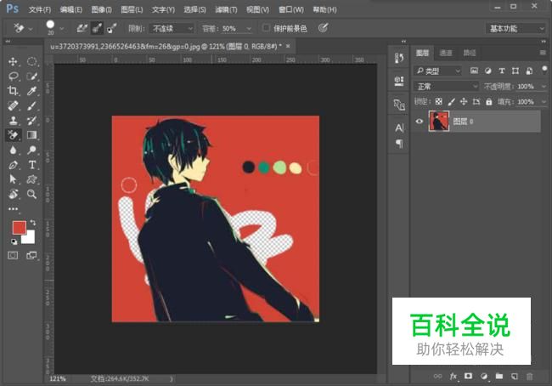Image resolution: width=552 pixels, height=386 pixels.
Task: Select the Custom Shape tool
Action: 32,179
